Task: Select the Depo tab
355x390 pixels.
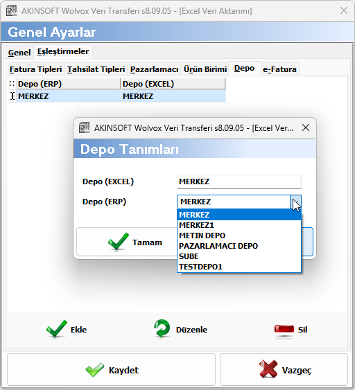Action: (244, 68)
